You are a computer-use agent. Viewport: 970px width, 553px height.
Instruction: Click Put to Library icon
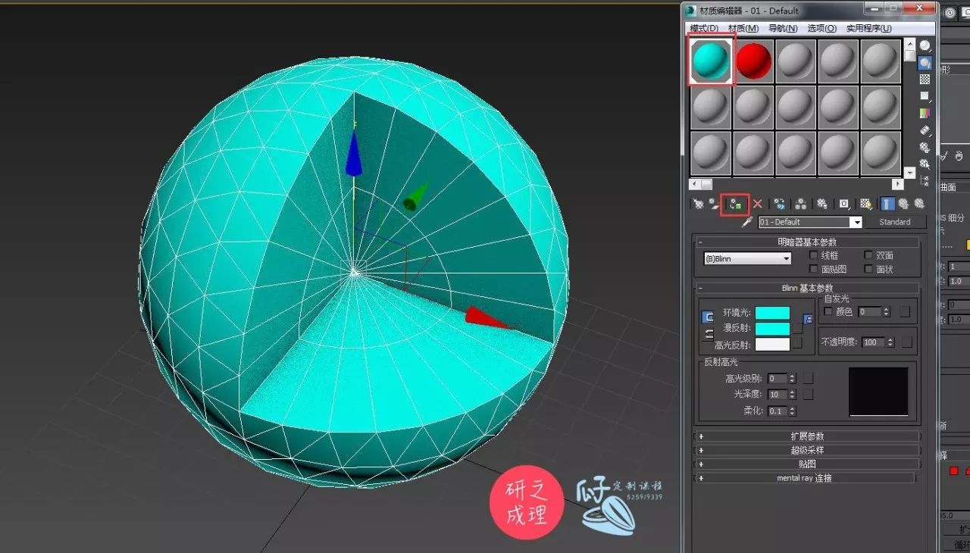[822, 204]
